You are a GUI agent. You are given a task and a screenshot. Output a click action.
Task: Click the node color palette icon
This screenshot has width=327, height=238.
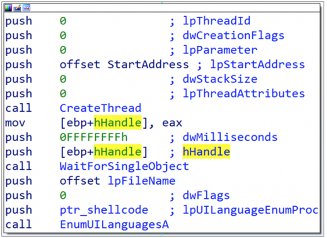click(8, 8)
